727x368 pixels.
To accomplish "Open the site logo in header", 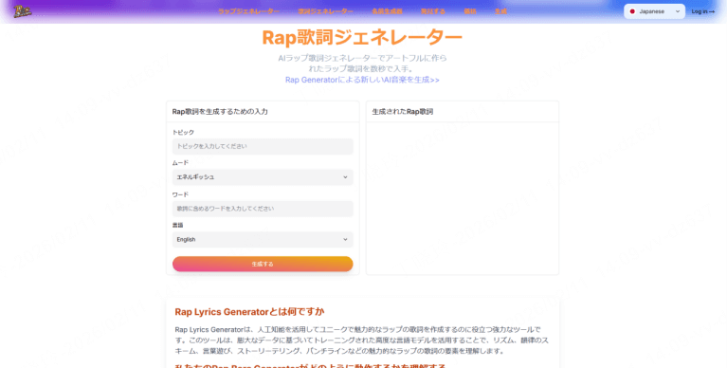I will click(x=22, y=11).
